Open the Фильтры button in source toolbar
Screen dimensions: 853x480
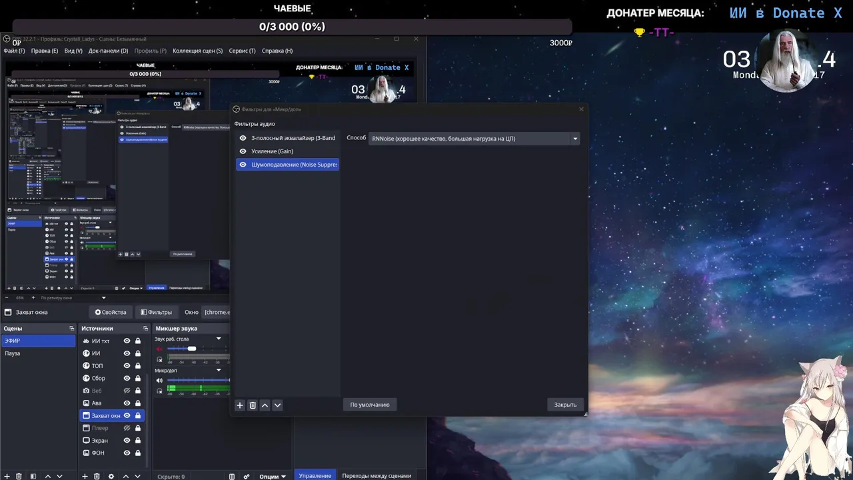156,312
